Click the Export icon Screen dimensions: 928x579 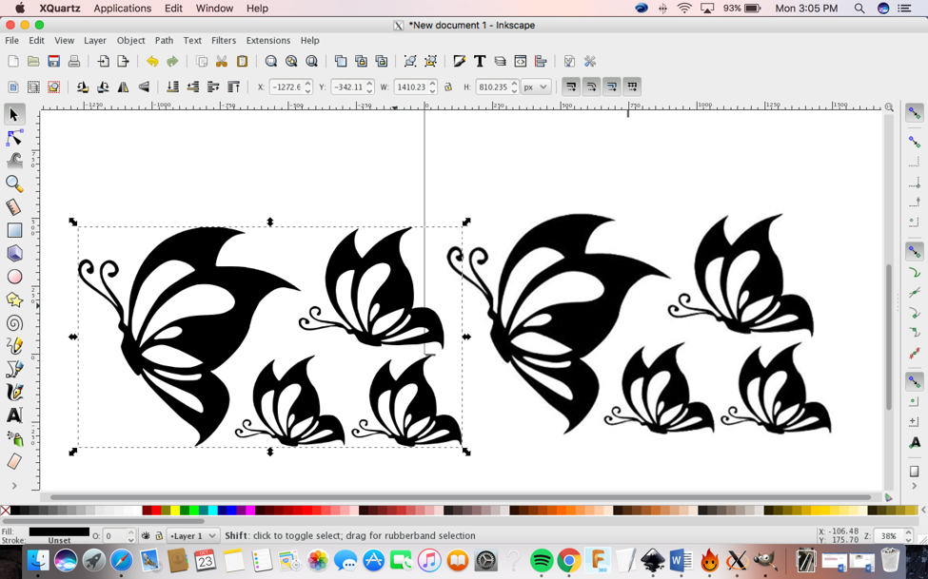123,62
